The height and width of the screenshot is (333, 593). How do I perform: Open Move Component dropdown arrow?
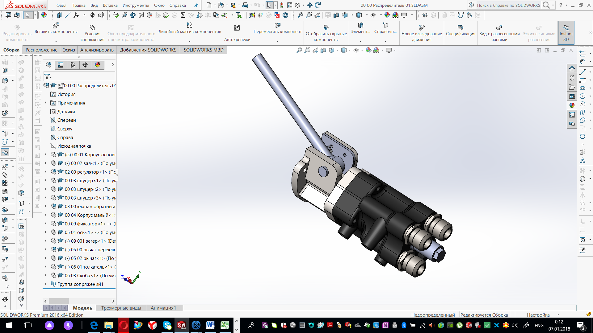point(277,41)
